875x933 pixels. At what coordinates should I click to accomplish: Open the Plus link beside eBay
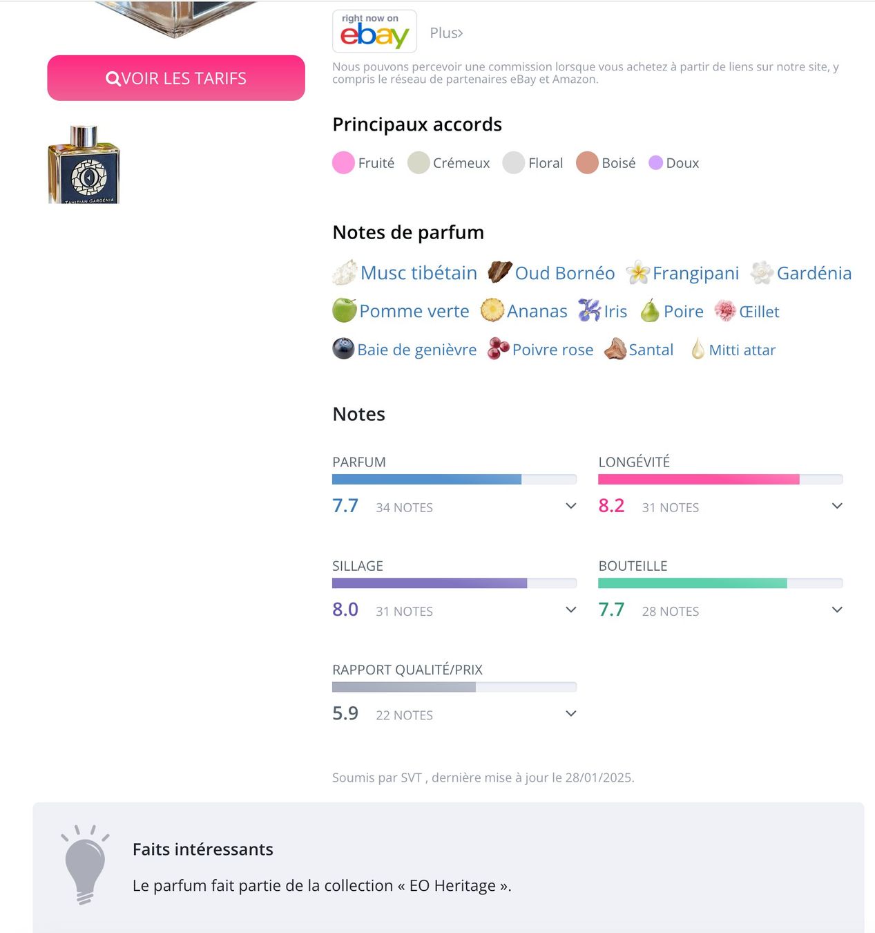[x=446, y=32]
